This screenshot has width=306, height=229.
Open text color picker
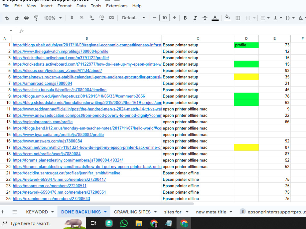tap(215, 18)
